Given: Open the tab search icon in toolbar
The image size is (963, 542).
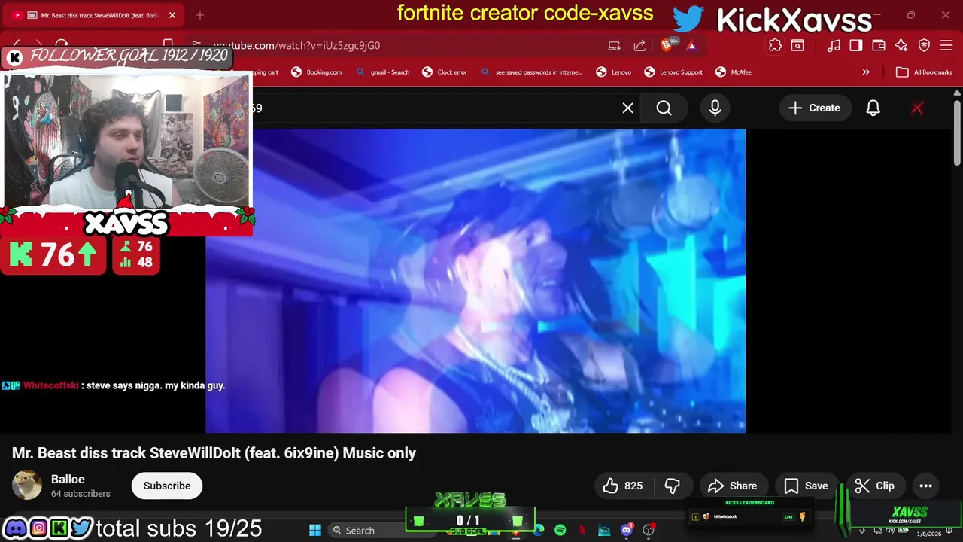Looking at the screenshot, I should coord(797,46).
